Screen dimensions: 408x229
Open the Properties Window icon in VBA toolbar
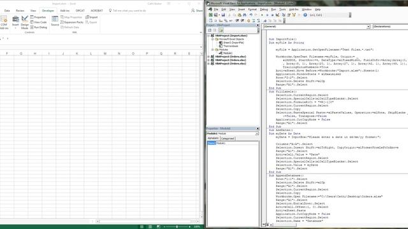[x=289, y=15]
